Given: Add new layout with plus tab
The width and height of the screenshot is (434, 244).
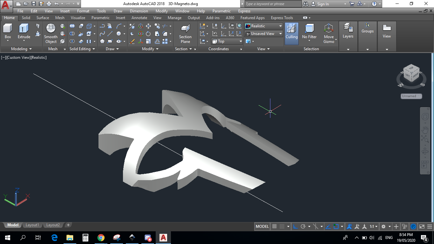Looking at the screenshot, I should tap(68, 225).
